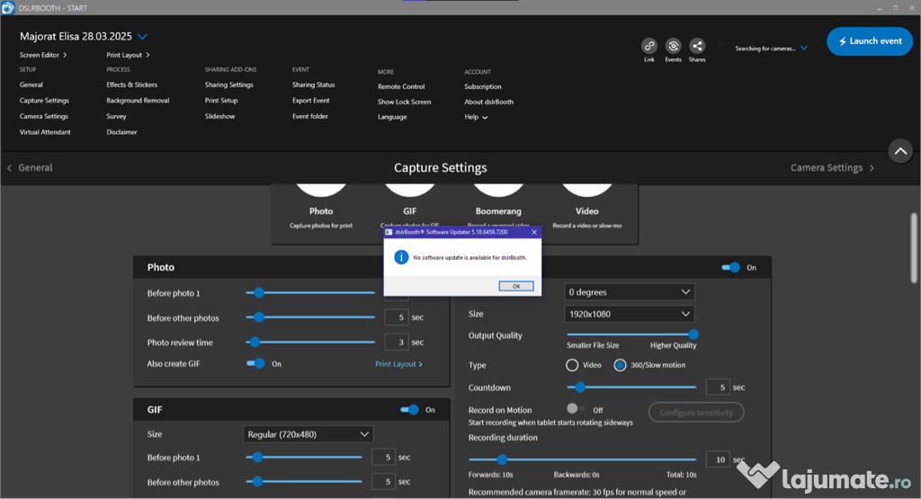Go back to the General page
Image resolution: width=921 pixels, height=499 pixels.
pyautogui.click(x=30, y=167)
